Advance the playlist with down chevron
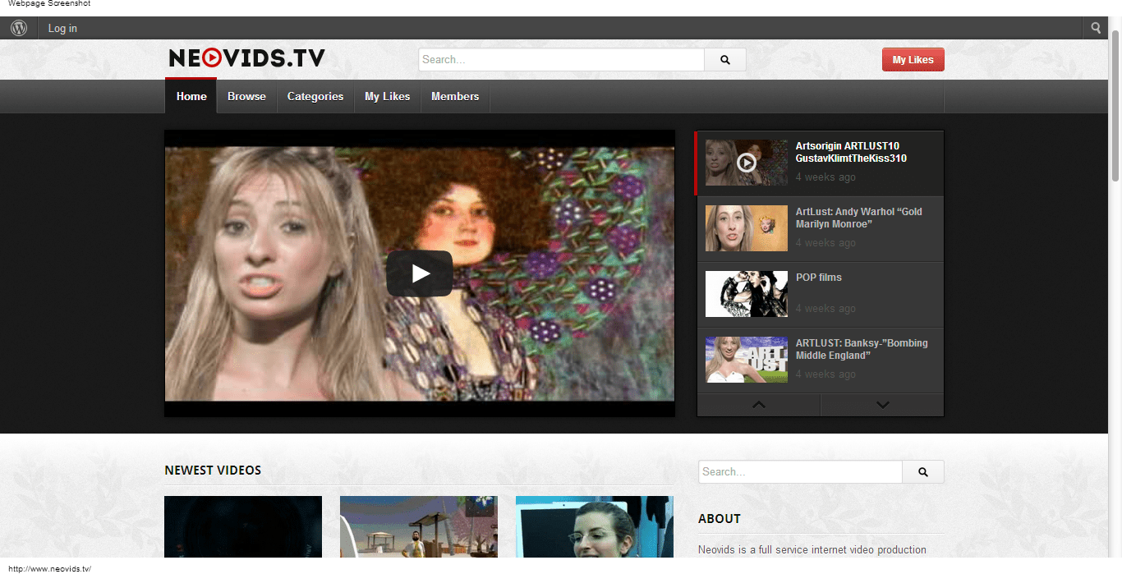 [883, 405]
